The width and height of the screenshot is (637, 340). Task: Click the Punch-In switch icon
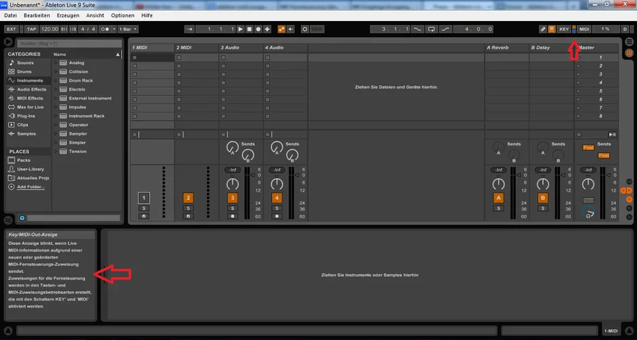click(417, 29)
